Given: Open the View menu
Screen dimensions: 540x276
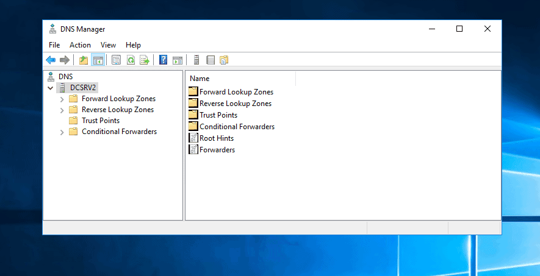Looking at the screenshot, I should 108,45.
